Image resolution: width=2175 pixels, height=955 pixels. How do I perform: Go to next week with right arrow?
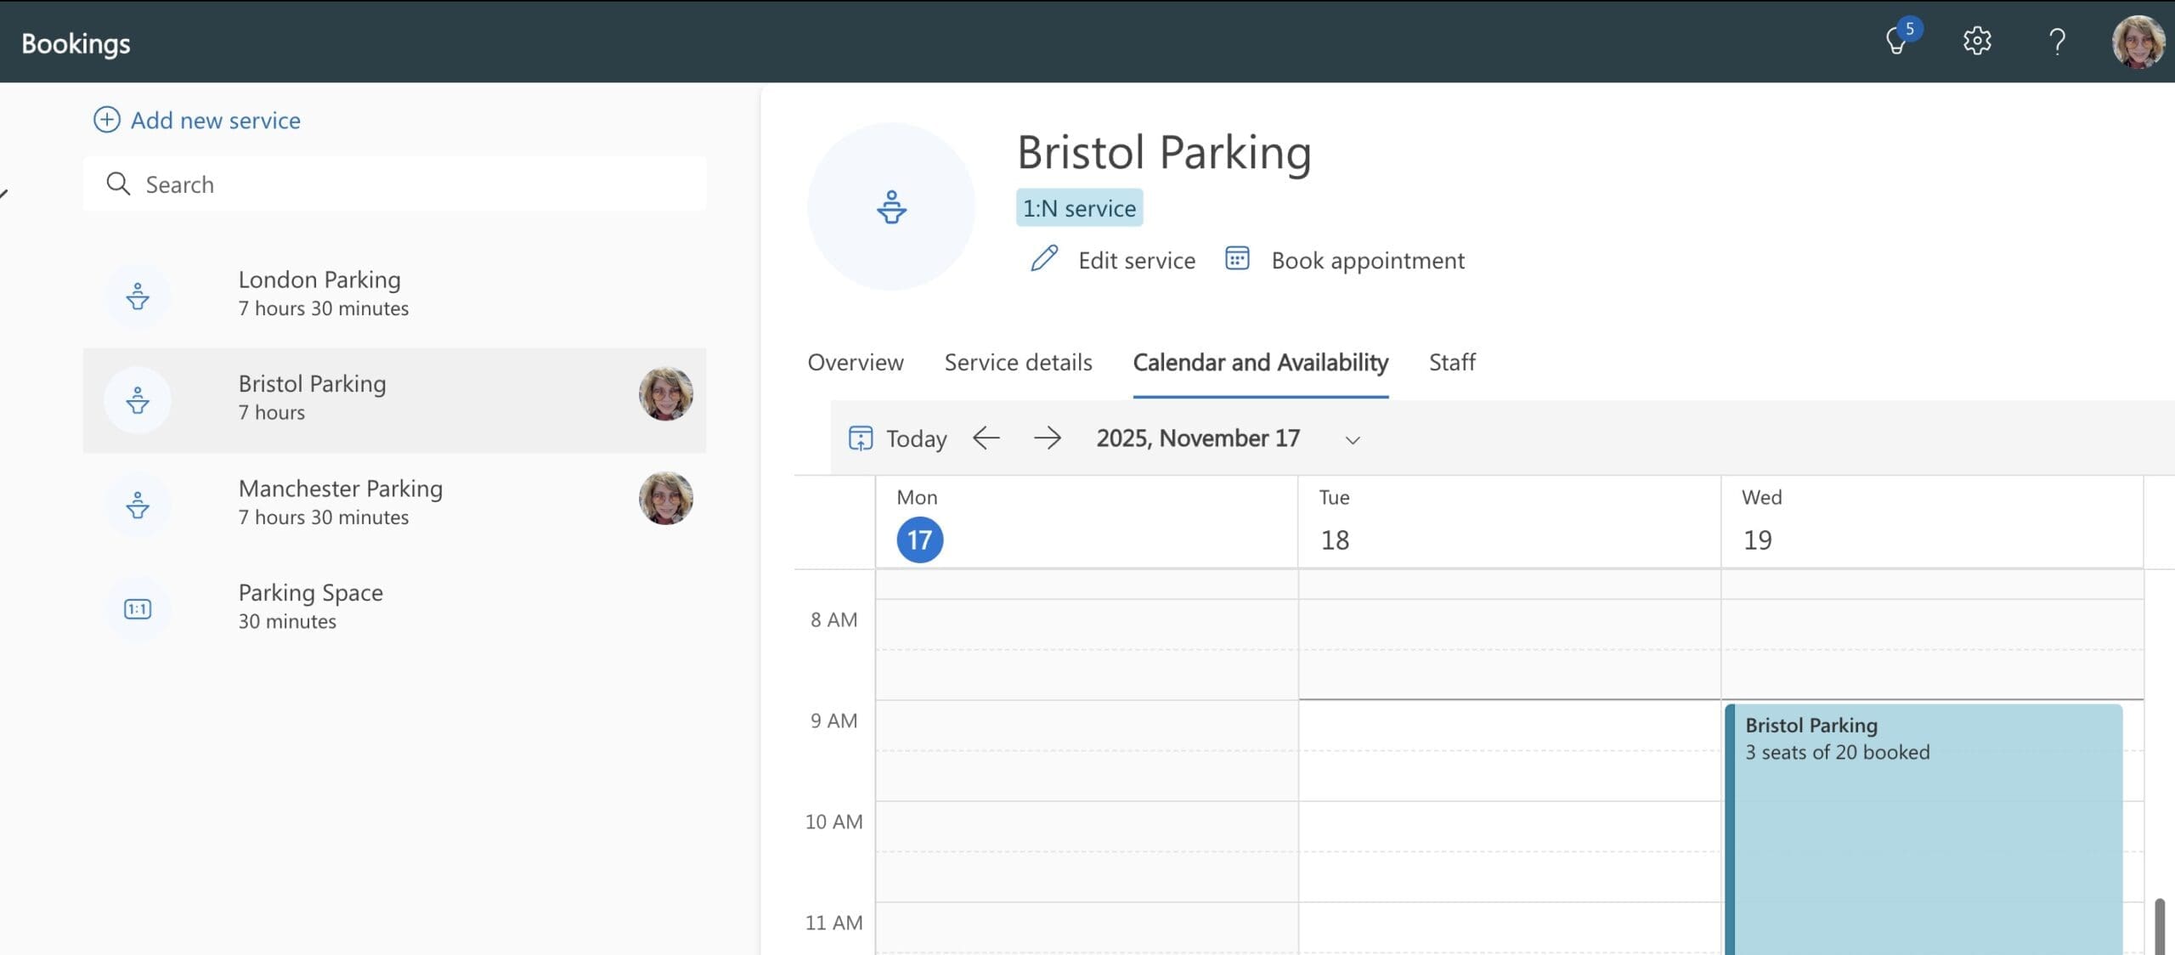tap(1047, 438)
